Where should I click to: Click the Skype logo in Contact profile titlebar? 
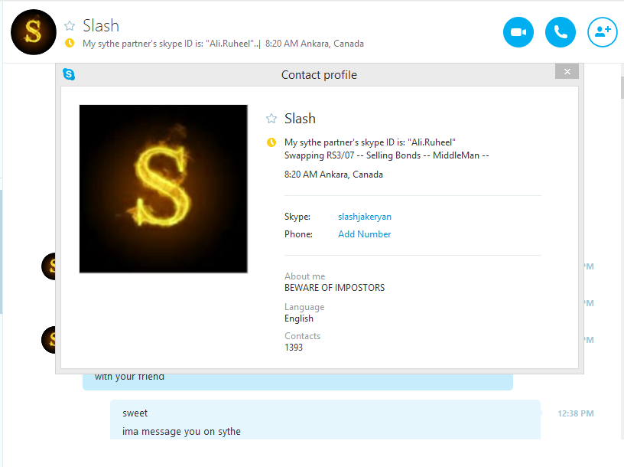[x=70, y=74]
